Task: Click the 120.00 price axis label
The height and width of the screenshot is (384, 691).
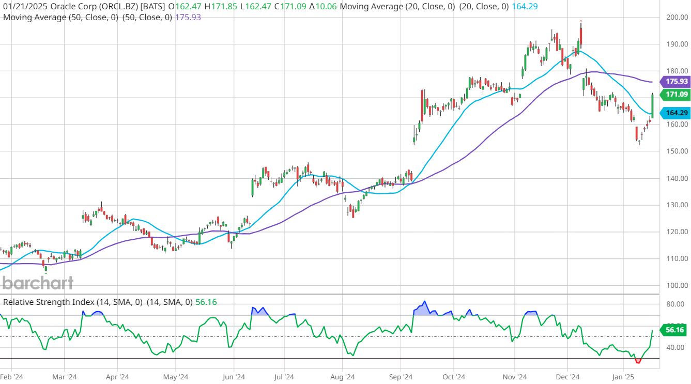Action: 676,232
